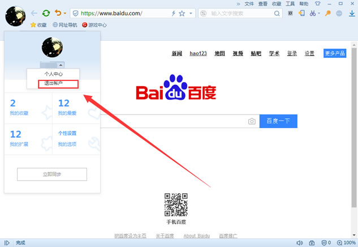Open the 工具 menu
This screenshot has height=247, width=358.
click(290, 3)
